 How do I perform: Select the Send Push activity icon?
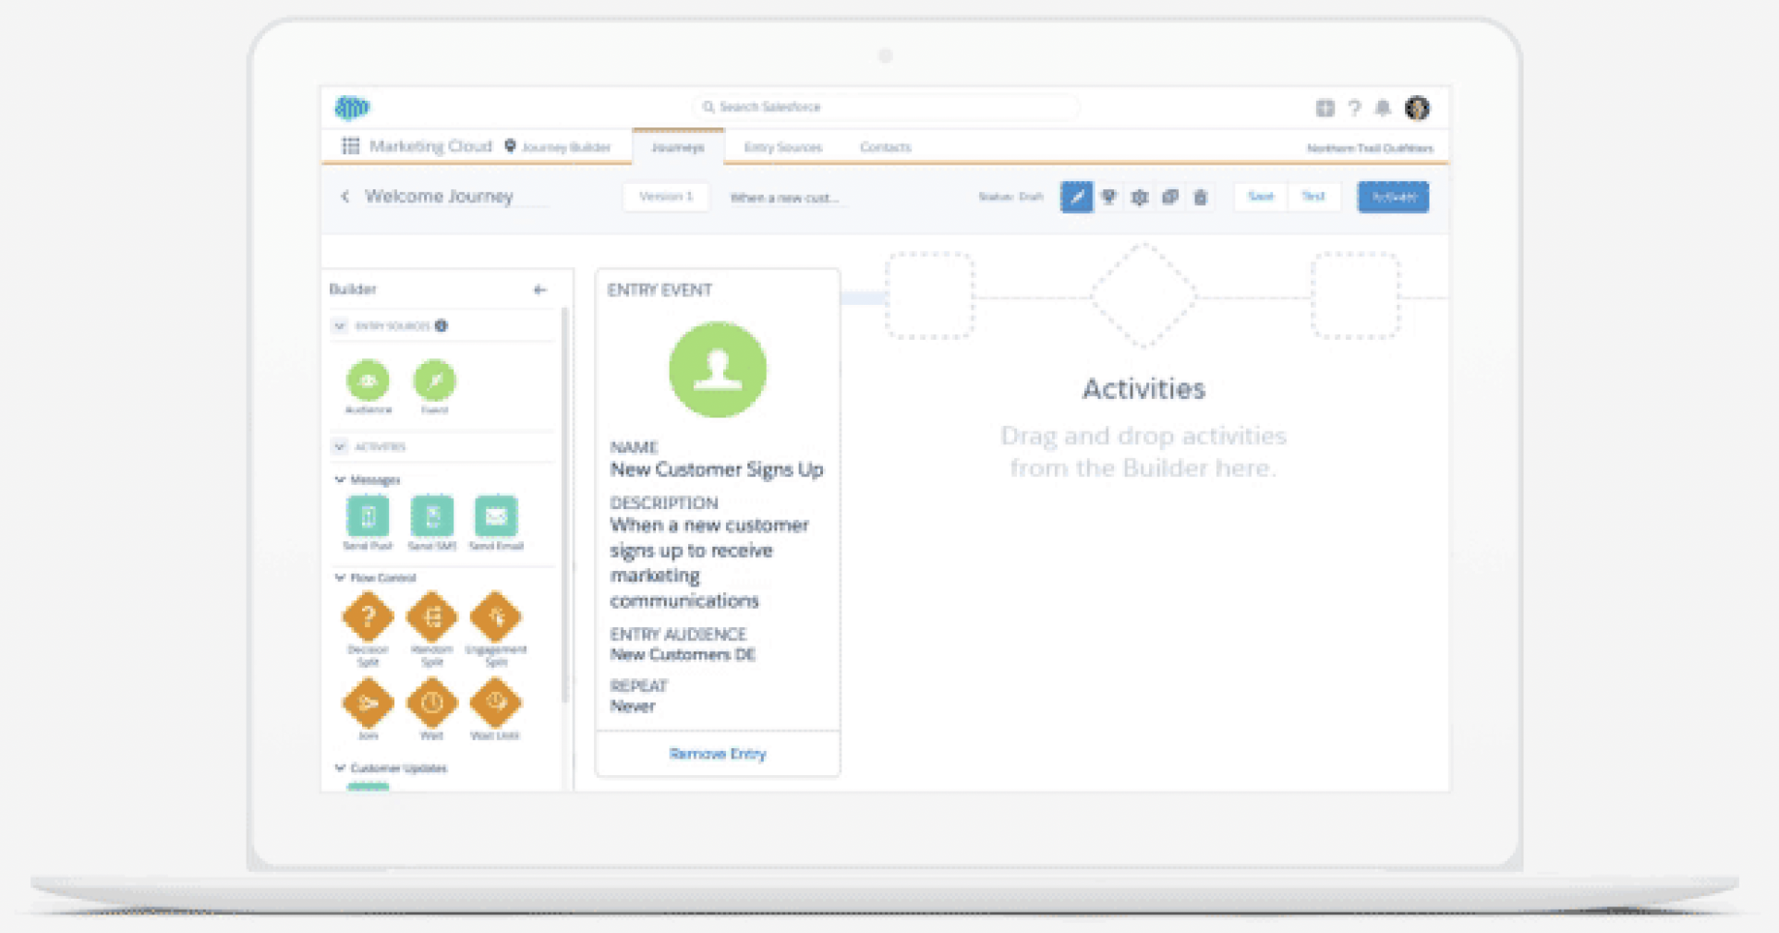pyautogui.click(x=368, y=516)
